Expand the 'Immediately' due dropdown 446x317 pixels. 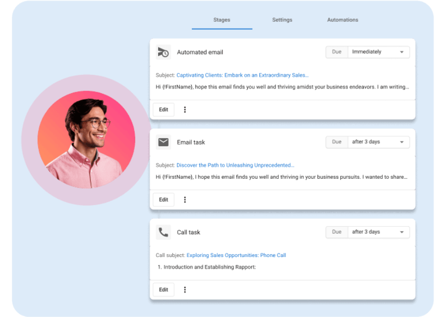(x=378, y=52)
